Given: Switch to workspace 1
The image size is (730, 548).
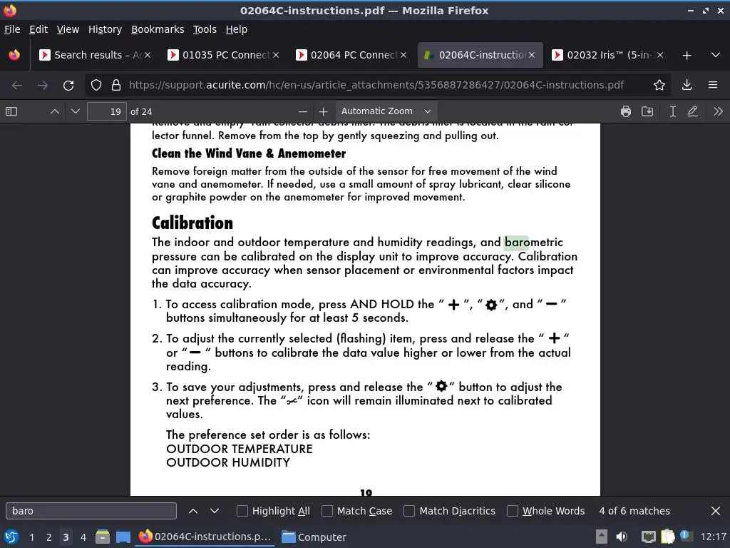Looking at the screenshot, I should 31,537.
